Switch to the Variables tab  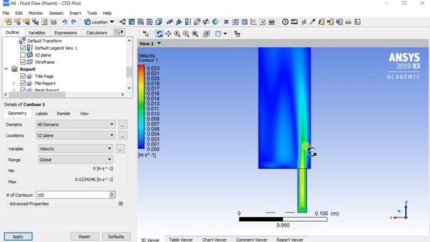pos(37,33)
